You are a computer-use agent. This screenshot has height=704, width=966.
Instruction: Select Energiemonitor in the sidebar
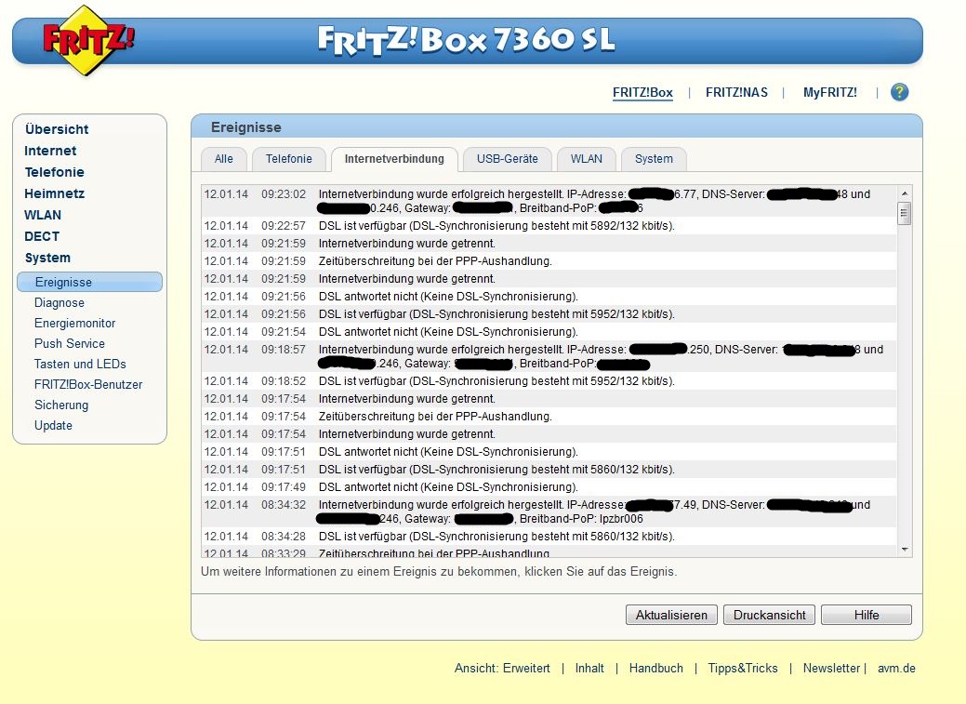(x=75, y=323)
